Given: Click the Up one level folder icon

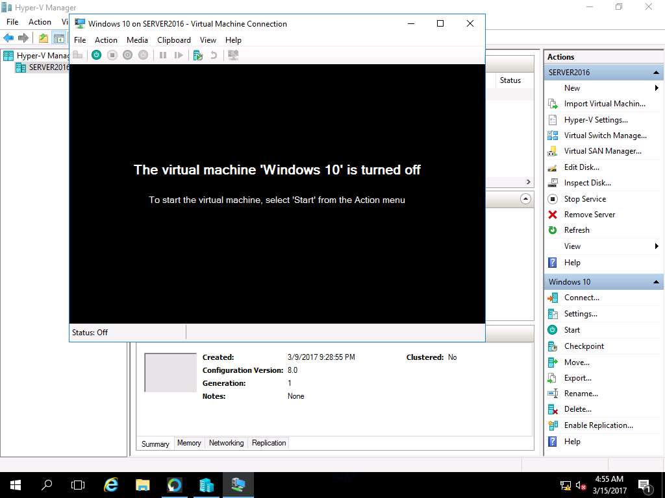Looking at the screenshot, I should (x=44, y=38).
